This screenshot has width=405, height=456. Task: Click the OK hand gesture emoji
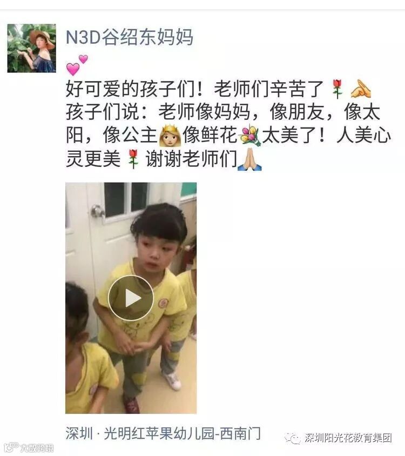tap(361, 89)
